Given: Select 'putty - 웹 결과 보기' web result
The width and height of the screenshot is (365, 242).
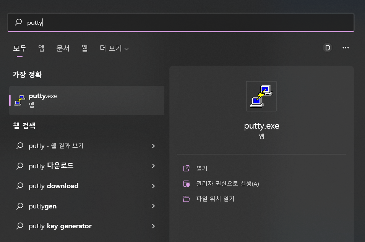Looking at the screenshot, I should [x=87, y=146].
